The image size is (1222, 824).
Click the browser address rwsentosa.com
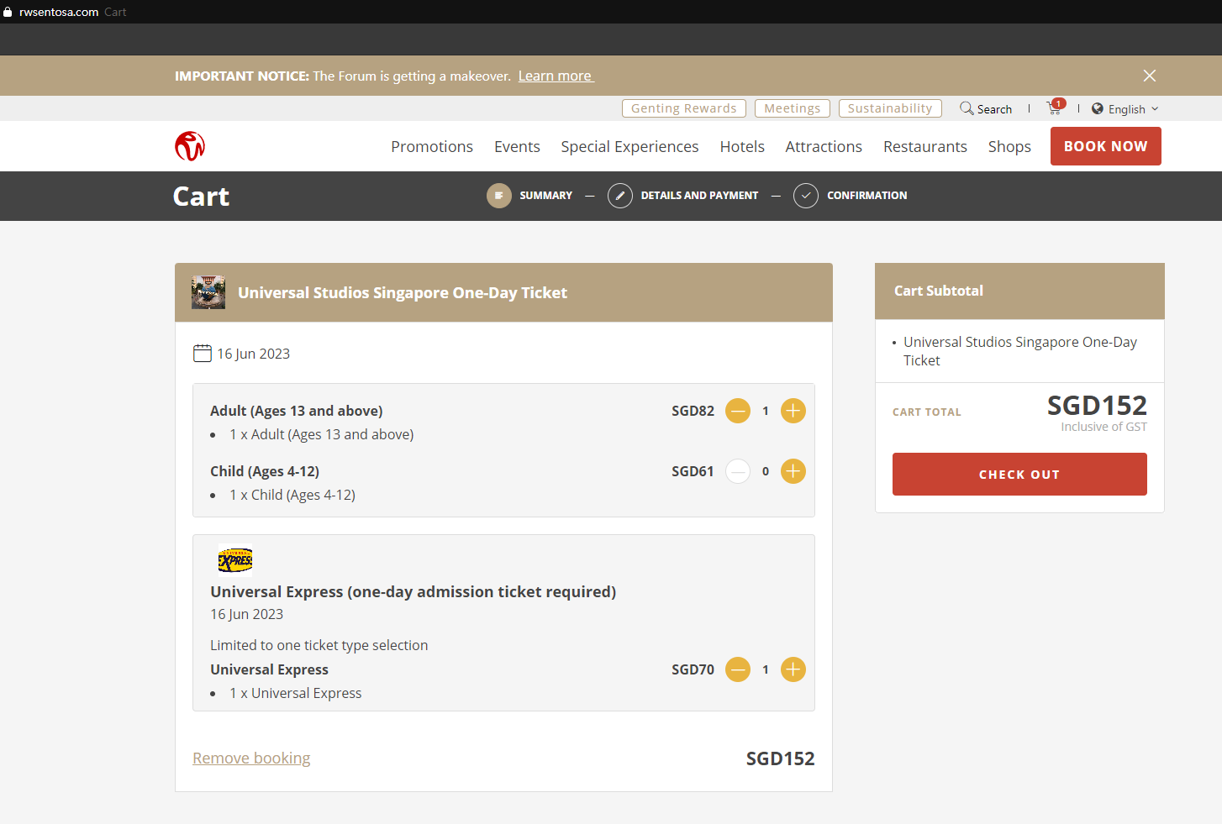[59, 12]
